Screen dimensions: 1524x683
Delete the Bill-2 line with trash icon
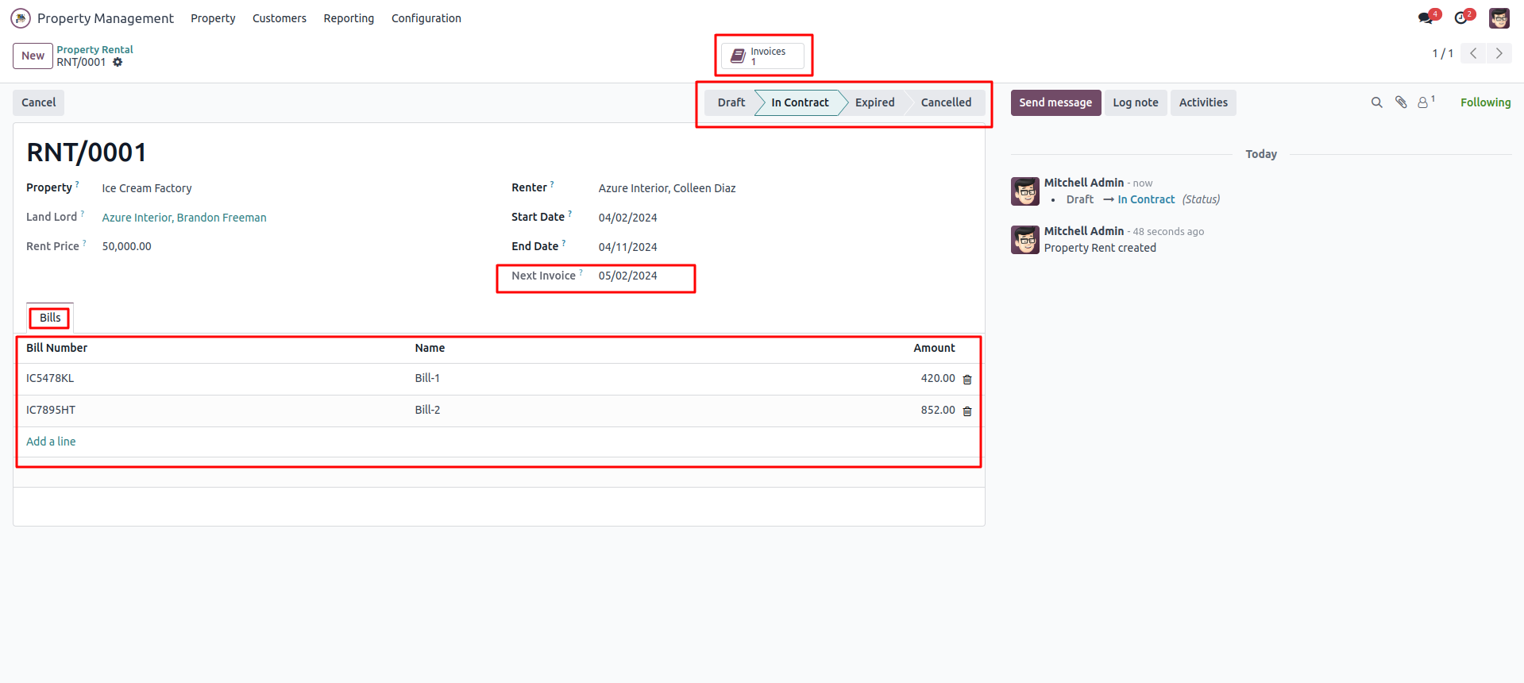coord(967,411)
